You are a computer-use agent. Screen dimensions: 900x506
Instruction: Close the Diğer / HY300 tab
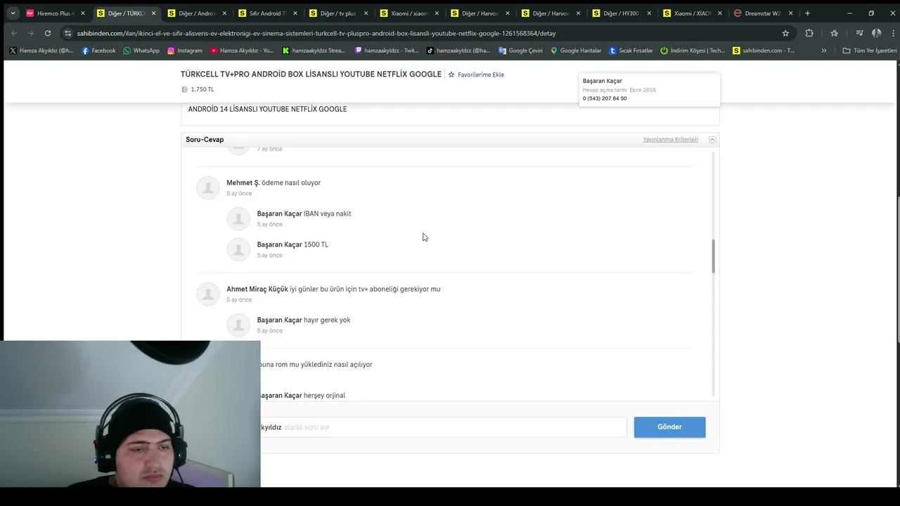pyautogui.click(x=649, y=13)
